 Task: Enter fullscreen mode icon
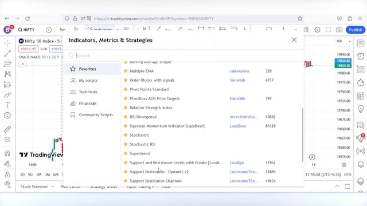point(328,30)
